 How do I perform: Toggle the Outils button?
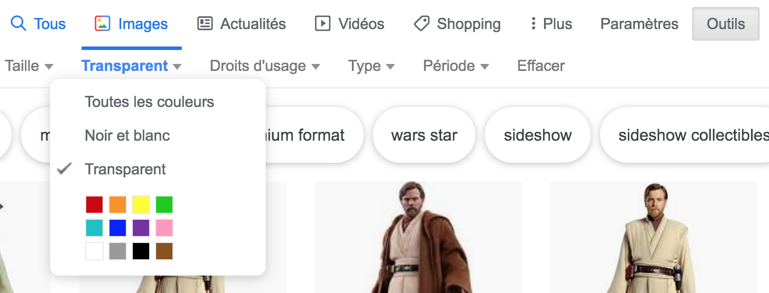click(725, 24)
